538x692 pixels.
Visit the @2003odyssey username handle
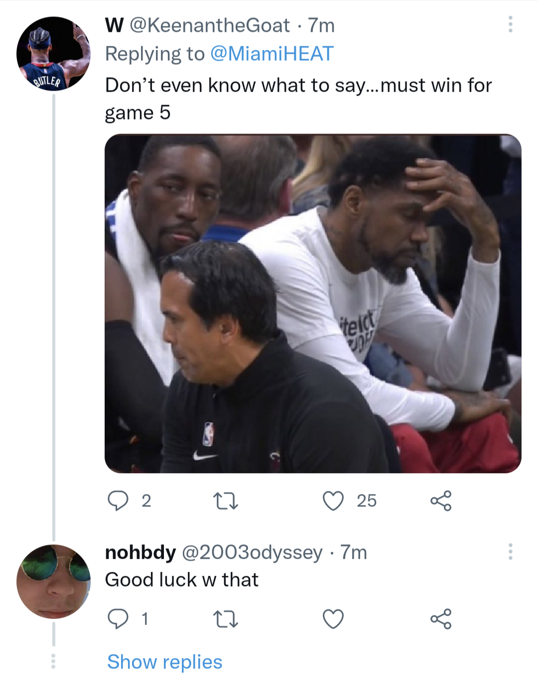coord(252,552)
